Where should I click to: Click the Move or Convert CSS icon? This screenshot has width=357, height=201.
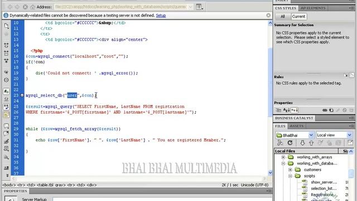coord(6,157)
